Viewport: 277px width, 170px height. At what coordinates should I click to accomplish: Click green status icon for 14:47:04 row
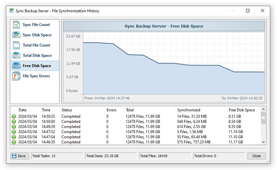[x=14, y=137]
